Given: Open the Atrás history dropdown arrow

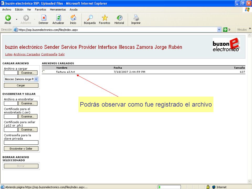Looking at the screenshot, I should tap(17, 19).
